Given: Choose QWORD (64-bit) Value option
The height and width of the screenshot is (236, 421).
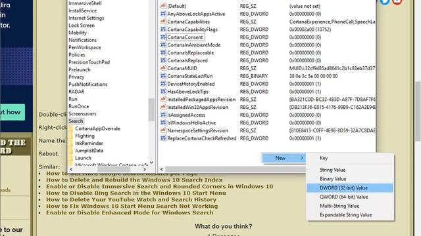Looking at the screenshot, I should 343,197.
